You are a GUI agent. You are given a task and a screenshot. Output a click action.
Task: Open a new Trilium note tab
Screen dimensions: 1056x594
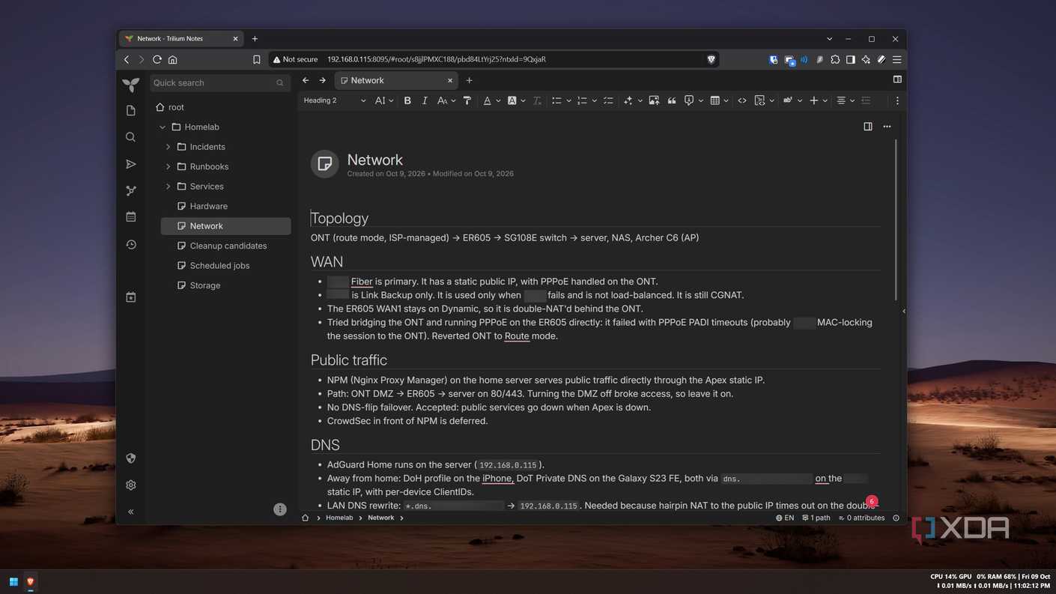(x=470, y=80)
